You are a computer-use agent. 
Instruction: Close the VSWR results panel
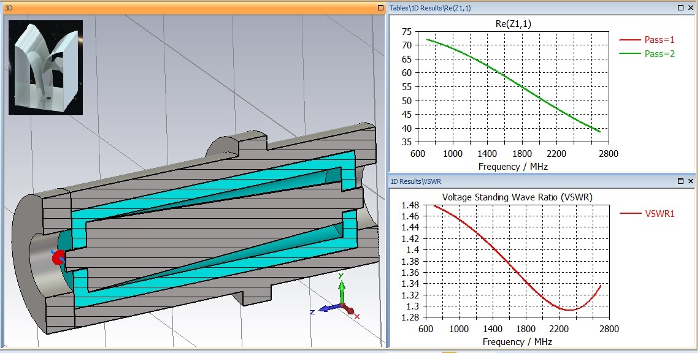pos(691,181)
